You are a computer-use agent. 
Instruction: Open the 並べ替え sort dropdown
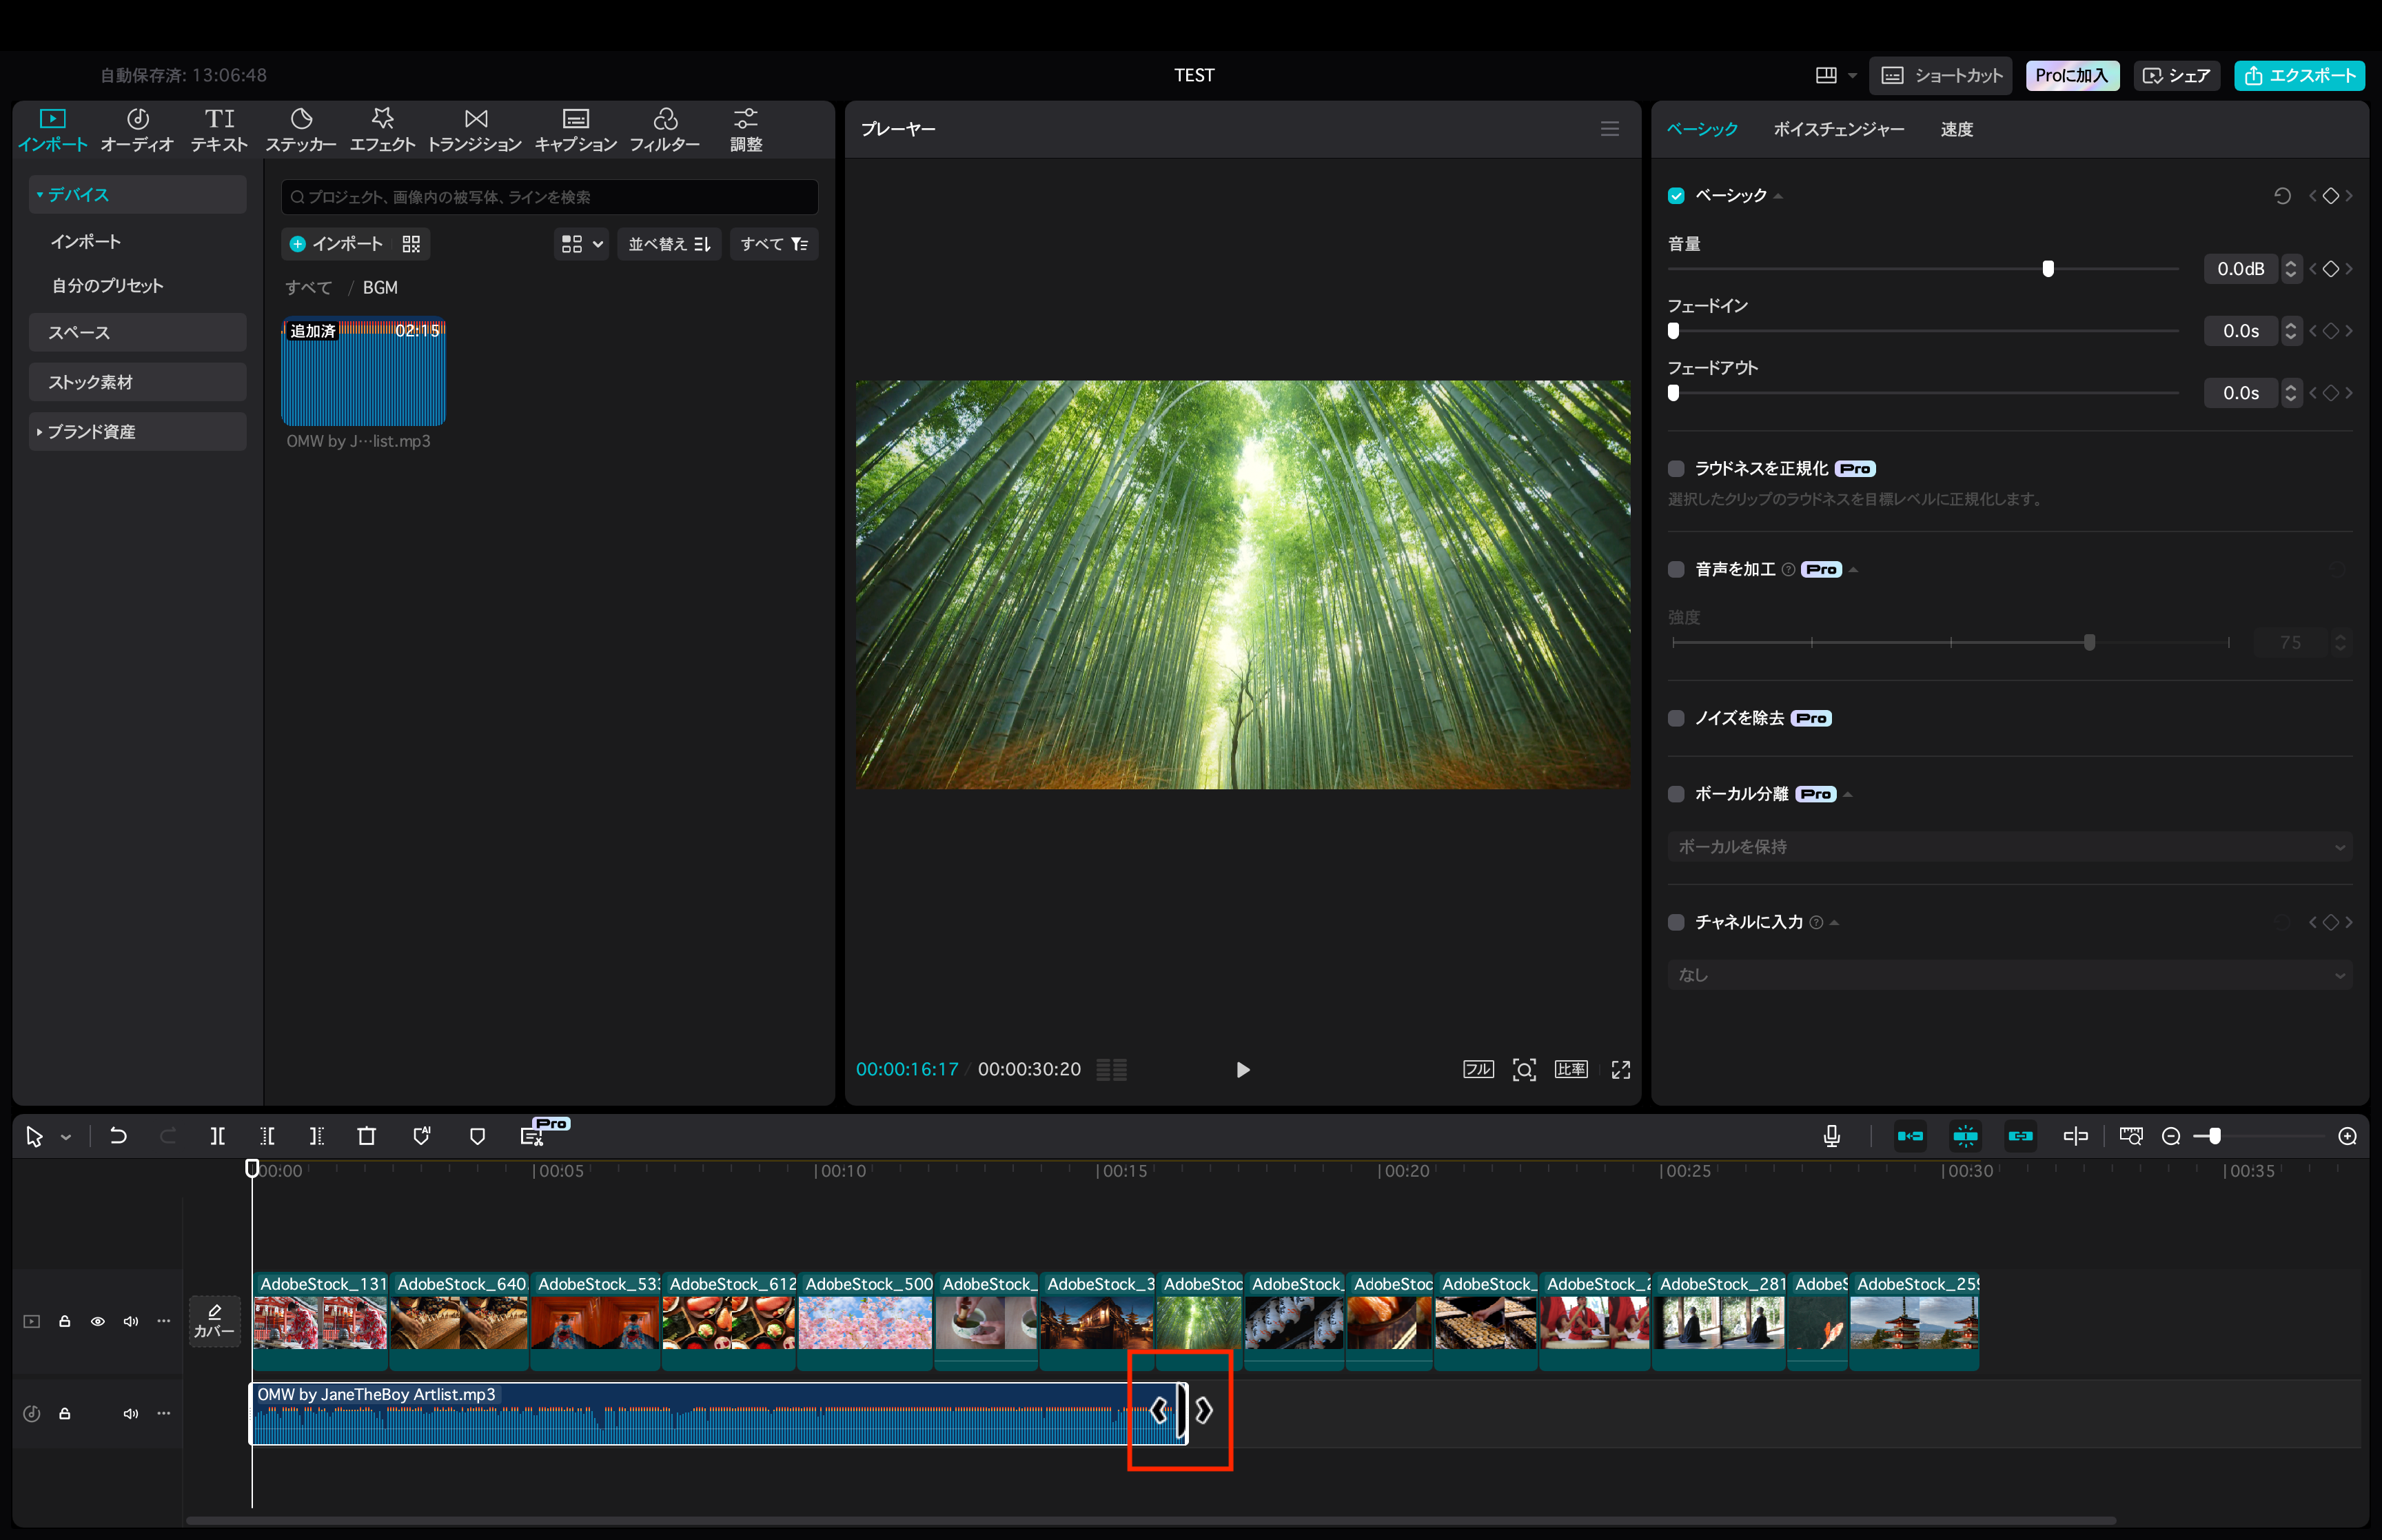tap(669, 244)
